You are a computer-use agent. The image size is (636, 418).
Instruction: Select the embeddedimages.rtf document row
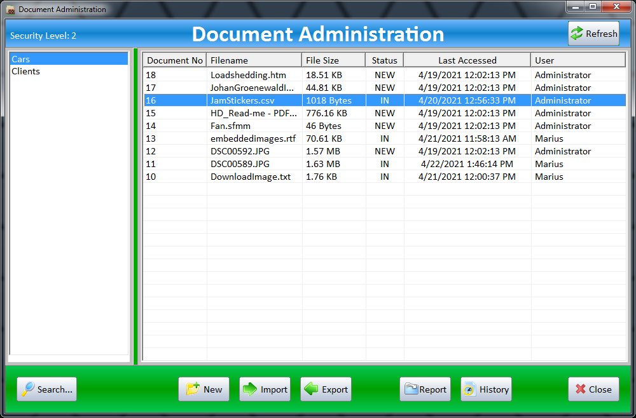[x=252, y=138]
